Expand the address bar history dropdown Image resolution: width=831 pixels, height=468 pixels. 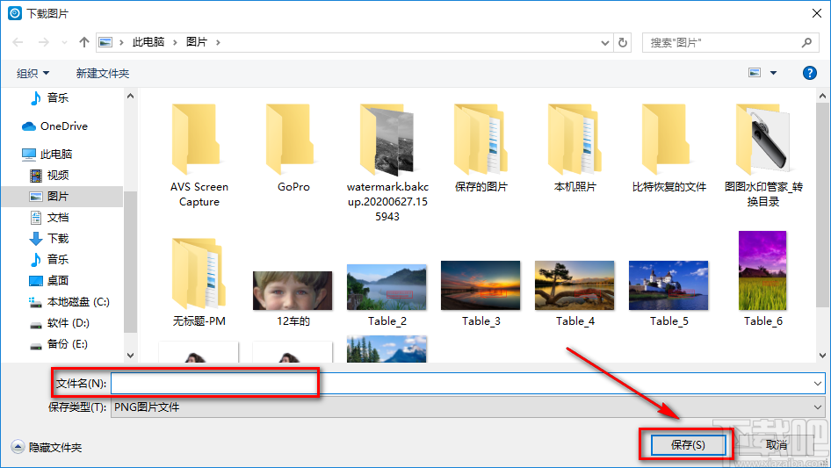pos(604,42)
